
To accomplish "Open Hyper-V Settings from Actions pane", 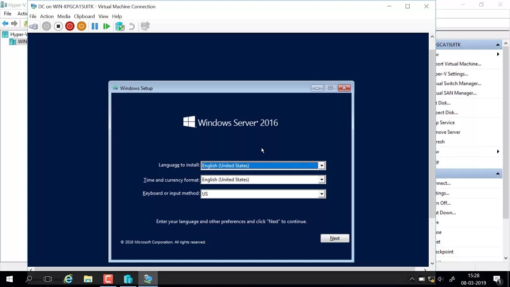I will click(452, 74).
